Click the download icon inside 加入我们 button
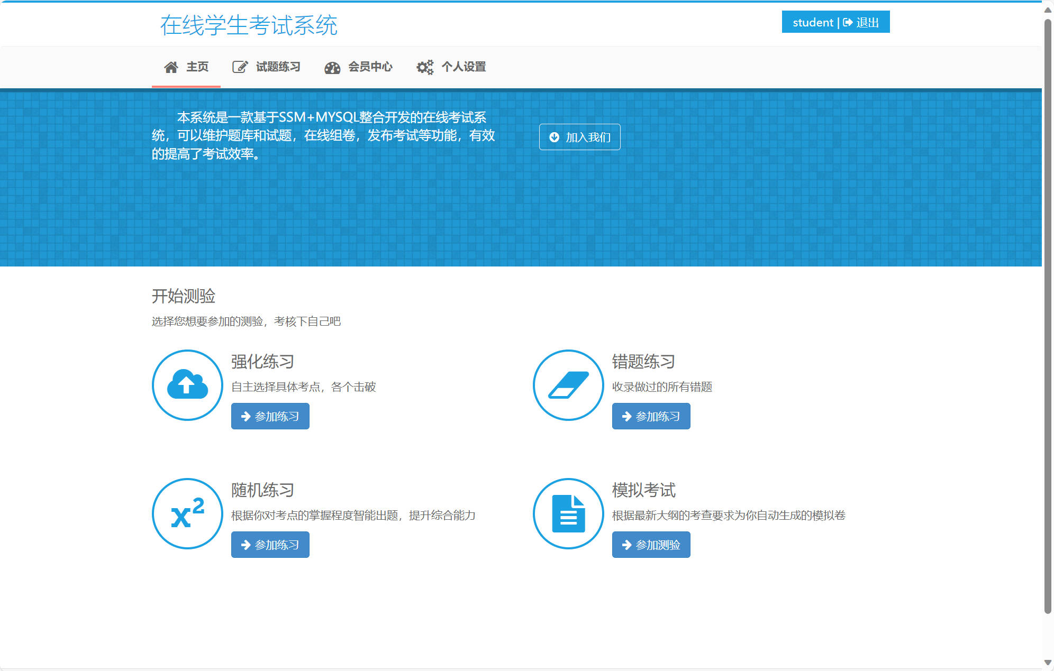The height and width of the screenshot is (671, 1054). [x=553, y=136]
